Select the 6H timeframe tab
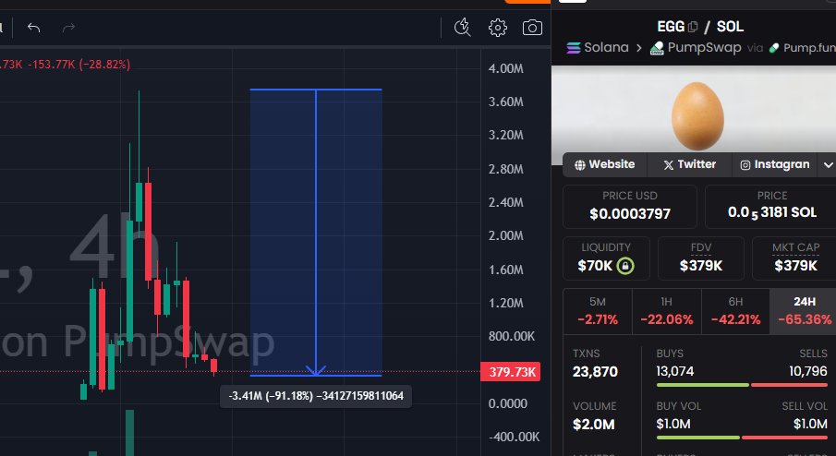 (734, 311)
